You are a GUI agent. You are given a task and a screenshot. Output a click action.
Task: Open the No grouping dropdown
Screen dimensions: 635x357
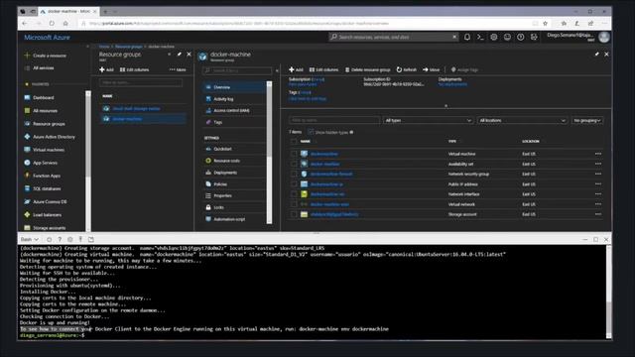point(587,120)
